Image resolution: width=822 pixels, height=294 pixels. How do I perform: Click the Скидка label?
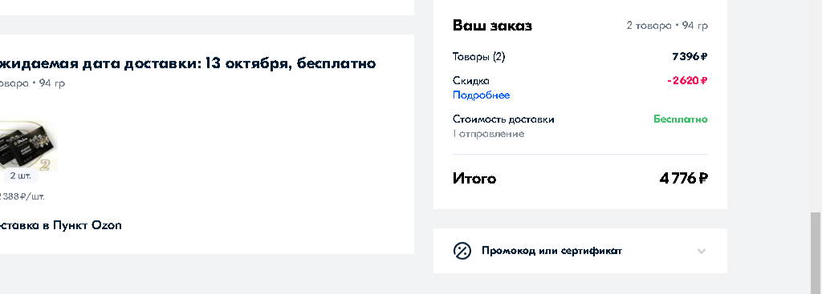[471, 81]
